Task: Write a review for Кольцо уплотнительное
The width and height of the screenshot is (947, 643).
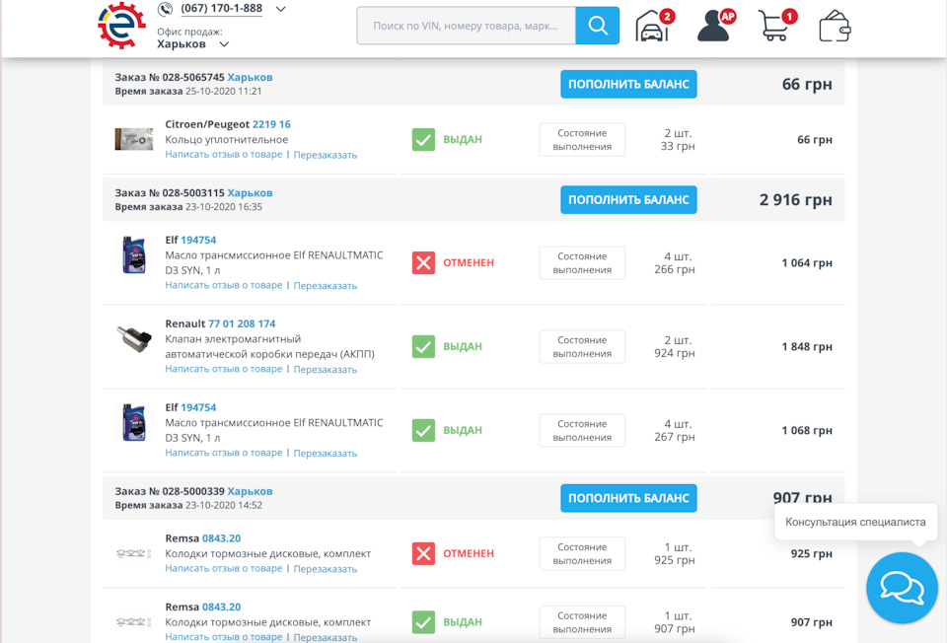Action: coord(224,155)
